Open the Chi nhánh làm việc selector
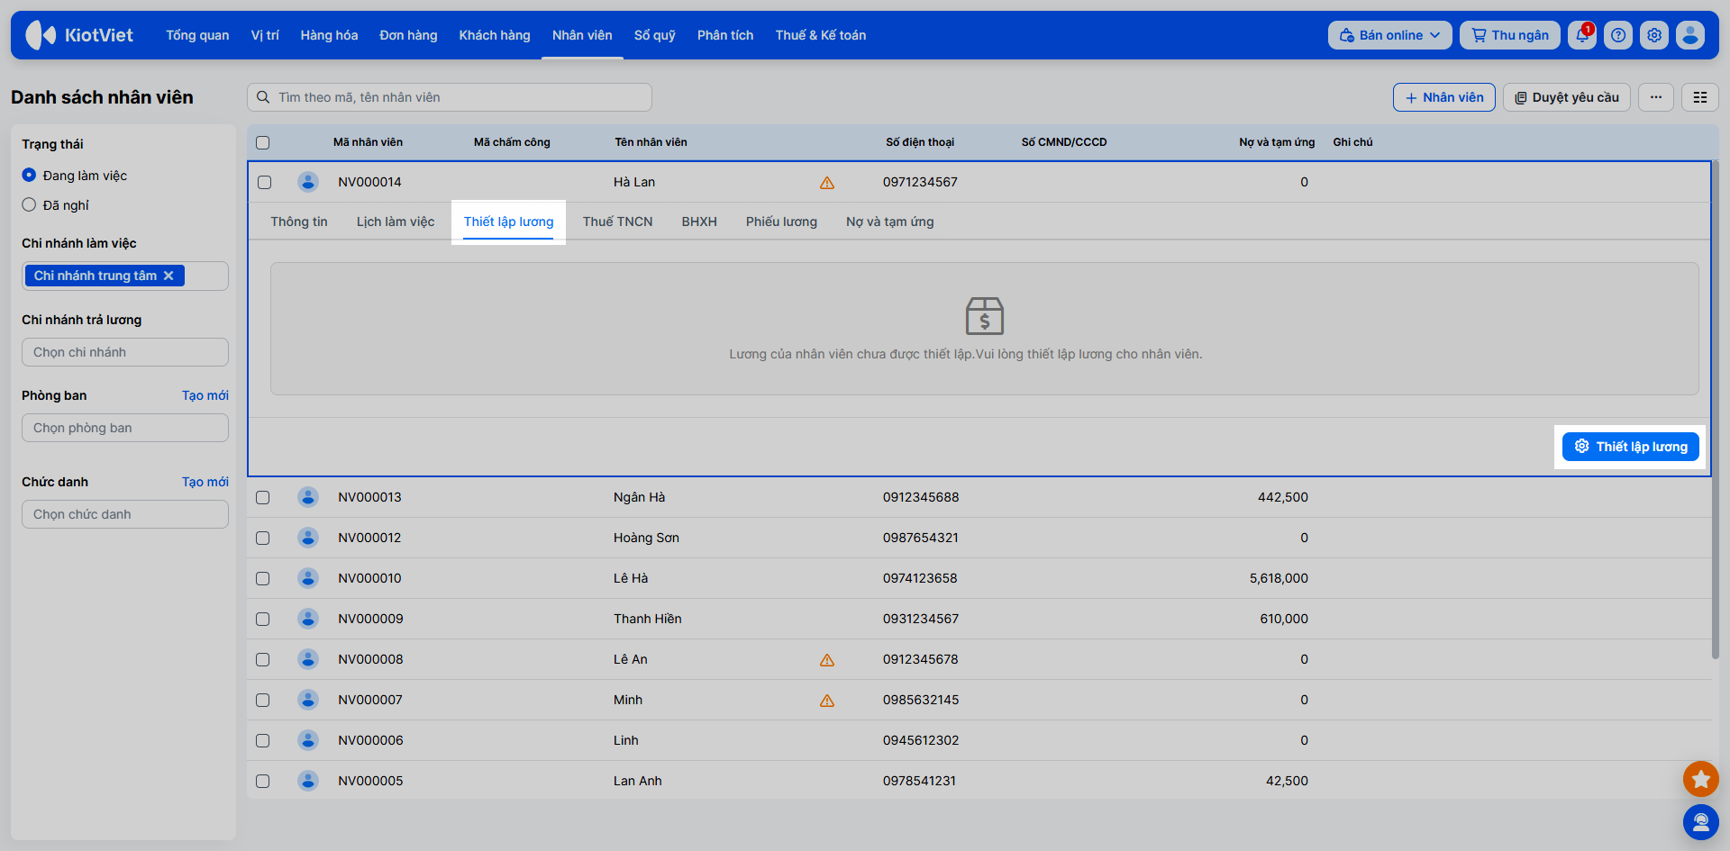The height and width of the screenshot is (851, 1730). 125,276
